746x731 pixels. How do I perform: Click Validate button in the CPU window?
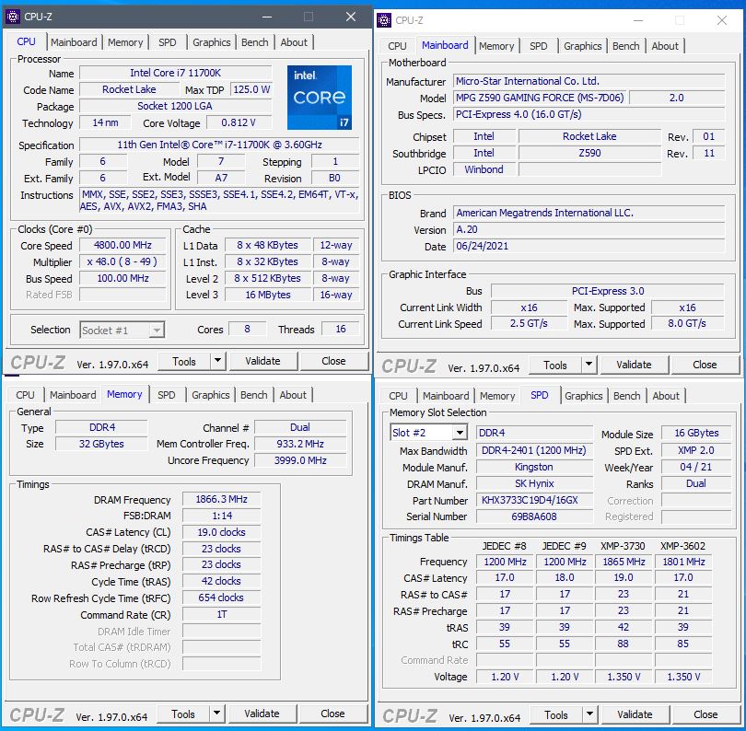tap(262, 361)
